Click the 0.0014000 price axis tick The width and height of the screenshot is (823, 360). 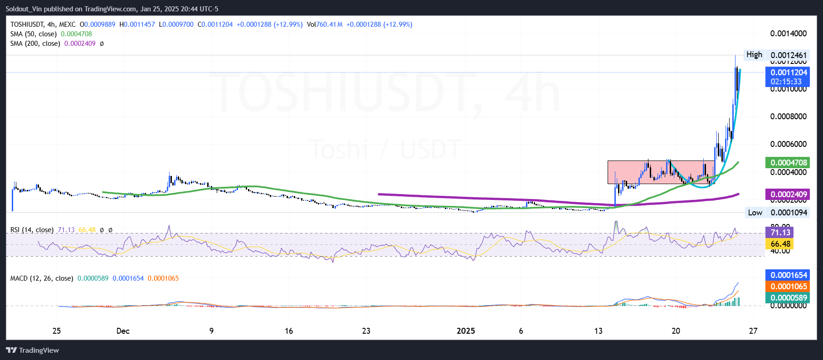coord(789,34)
